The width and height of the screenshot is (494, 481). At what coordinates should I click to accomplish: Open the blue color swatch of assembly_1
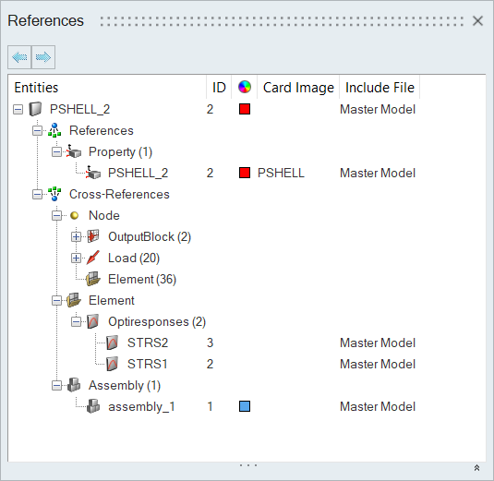[245, 406]
